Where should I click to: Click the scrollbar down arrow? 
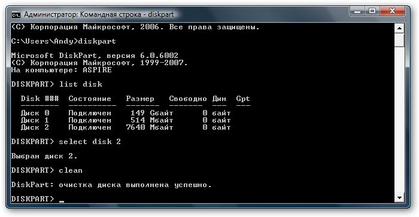[x=399, y=198]
